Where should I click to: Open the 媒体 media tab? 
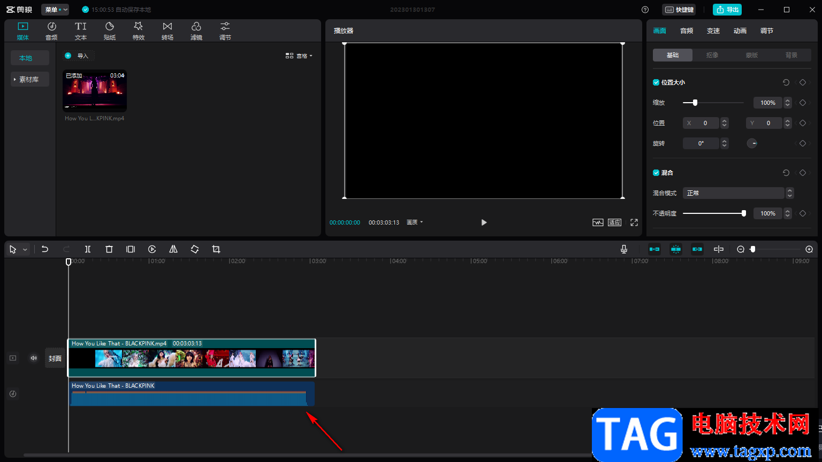(x=23, y=31)
